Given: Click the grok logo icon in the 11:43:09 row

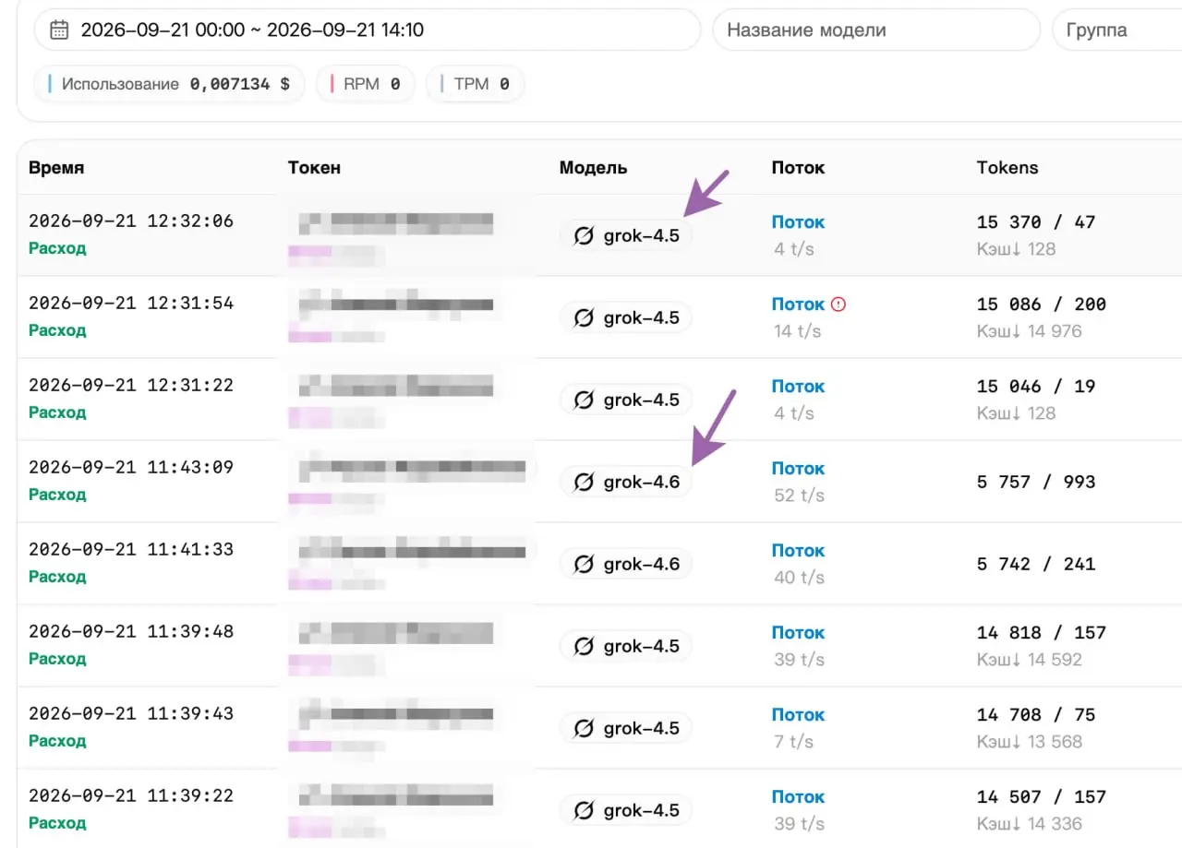Looking at the screenshot, I should (x=584, y=482).
